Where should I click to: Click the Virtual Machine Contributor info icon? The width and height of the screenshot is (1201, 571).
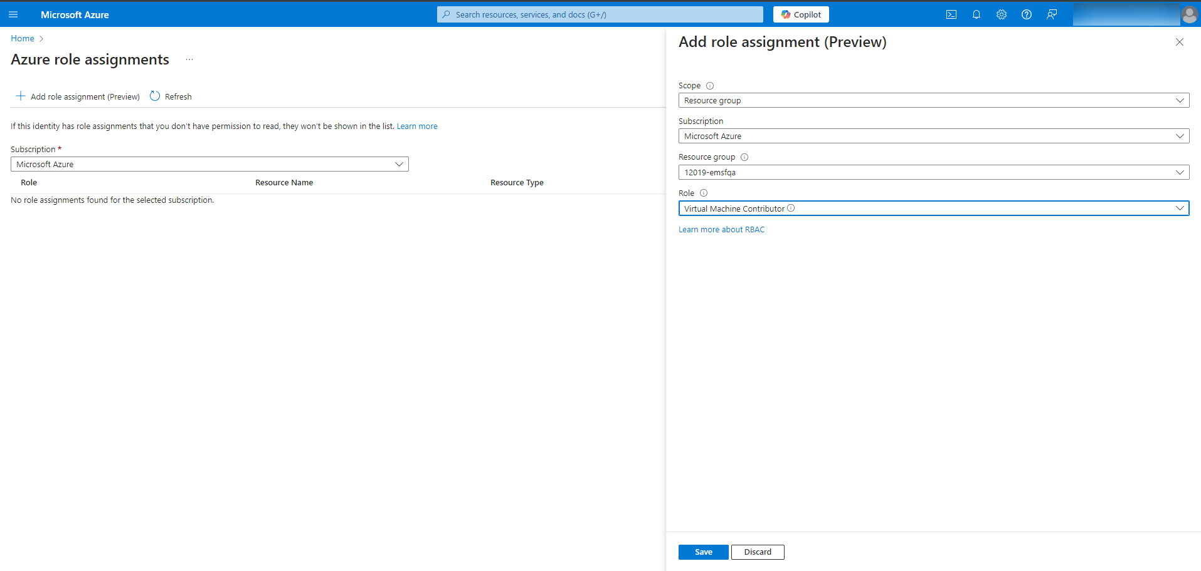791,208
